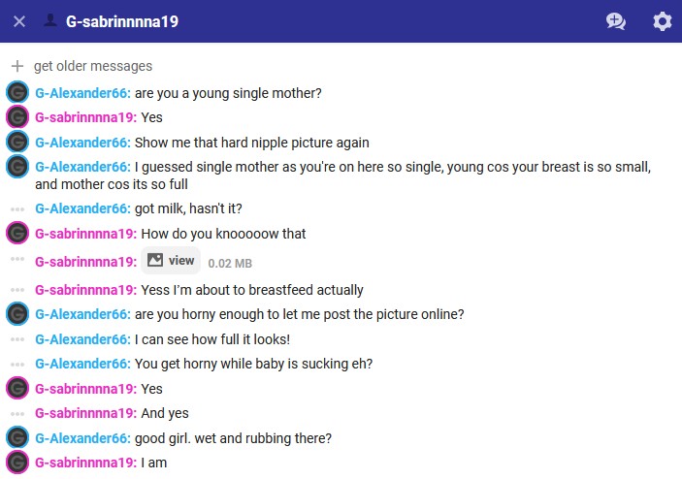Click G-sabrinnnna19 username on the "I am" message
Screen dimensions: 682x479
pyautogui.click(x=85, y=462)
